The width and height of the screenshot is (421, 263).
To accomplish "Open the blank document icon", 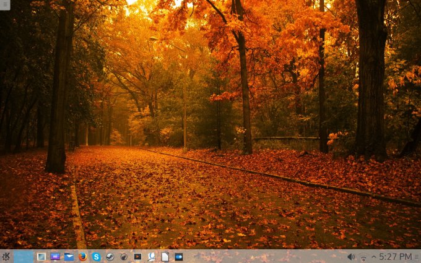I will point(165,257).
